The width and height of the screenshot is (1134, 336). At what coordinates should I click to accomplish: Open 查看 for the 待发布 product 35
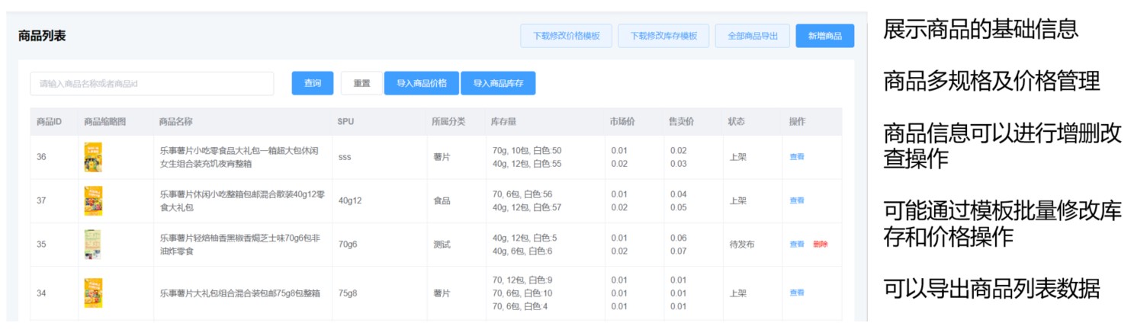point(797,245)
